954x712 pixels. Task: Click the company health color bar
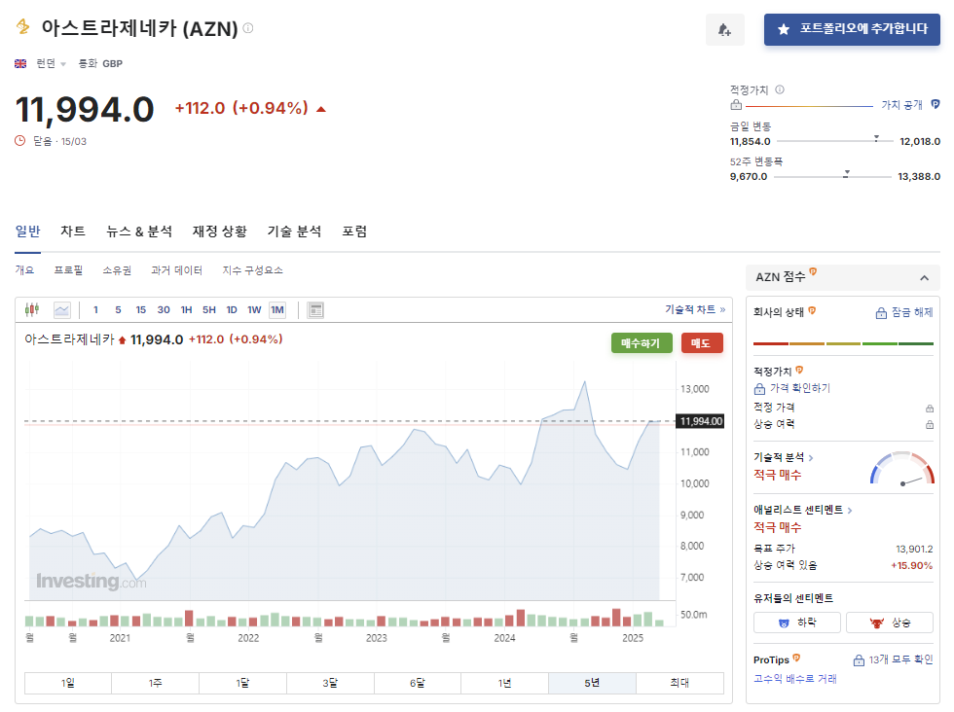(x=843, y=343)
